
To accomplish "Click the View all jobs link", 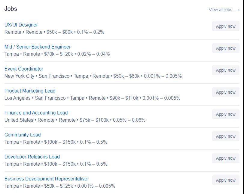I will pos(220,10).
